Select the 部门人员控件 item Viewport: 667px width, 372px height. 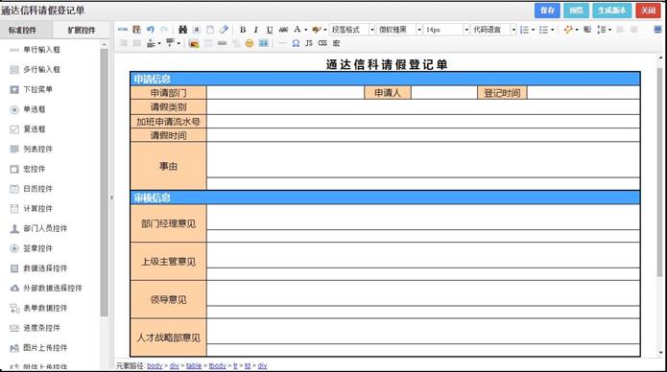[45, 228]
